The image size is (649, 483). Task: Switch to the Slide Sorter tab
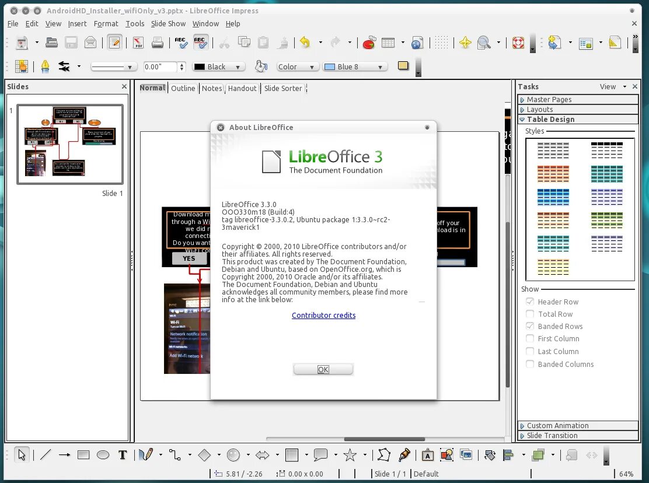coord(283,88)
